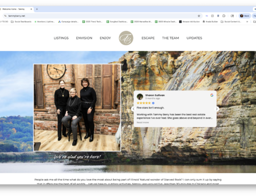Expand the review with Read more
Image resolution: width=256 pixels, height=196 pixels.
click(x=143, y=122)
